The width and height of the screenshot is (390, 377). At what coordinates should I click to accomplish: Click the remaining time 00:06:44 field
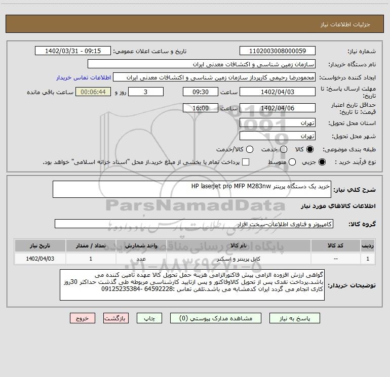point(93,92)
